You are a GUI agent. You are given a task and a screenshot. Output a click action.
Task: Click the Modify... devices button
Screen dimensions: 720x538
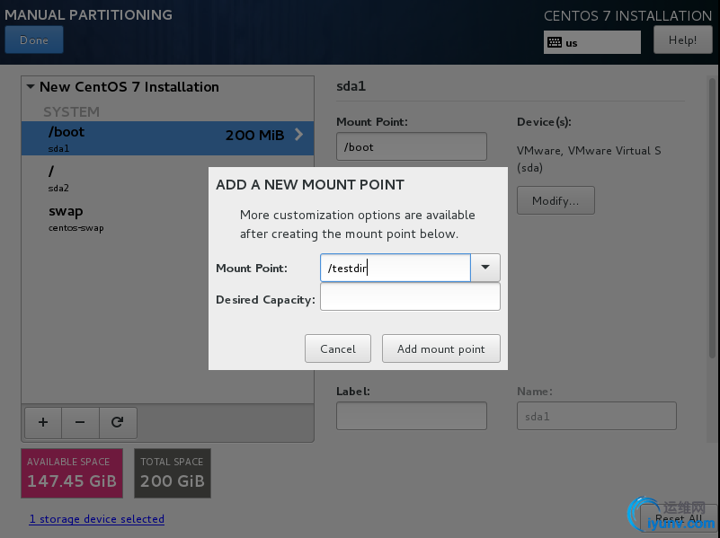(555, 200)
